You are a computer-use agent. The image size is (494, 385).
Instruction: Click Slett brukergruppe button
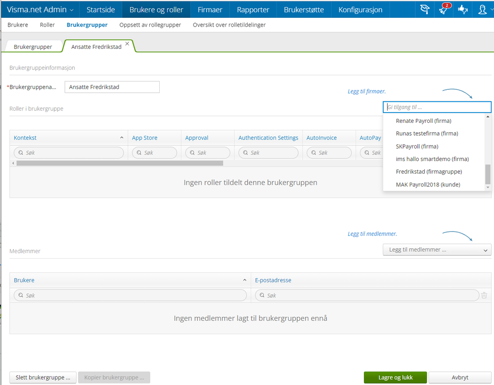pos(43,378)
